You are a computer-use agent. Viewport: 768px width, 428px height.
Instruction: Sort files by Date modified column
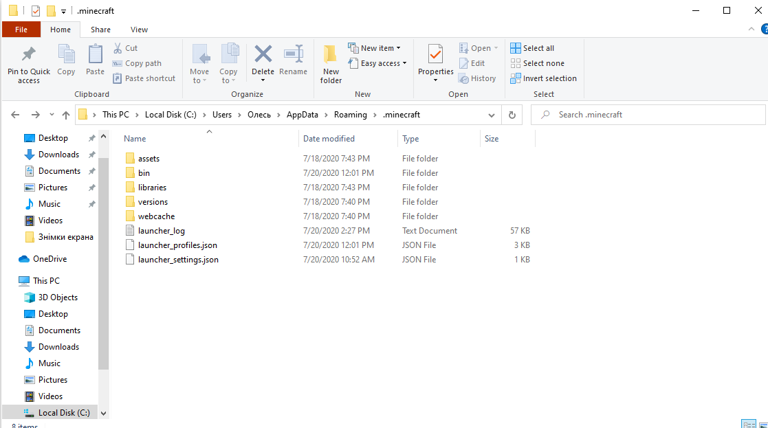coord(329,139)
